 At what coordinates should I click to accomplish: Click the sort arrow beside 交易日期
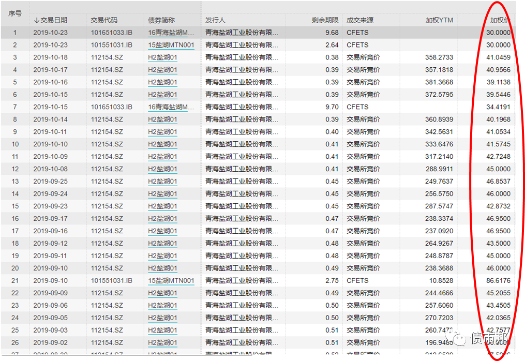point(37,21)
